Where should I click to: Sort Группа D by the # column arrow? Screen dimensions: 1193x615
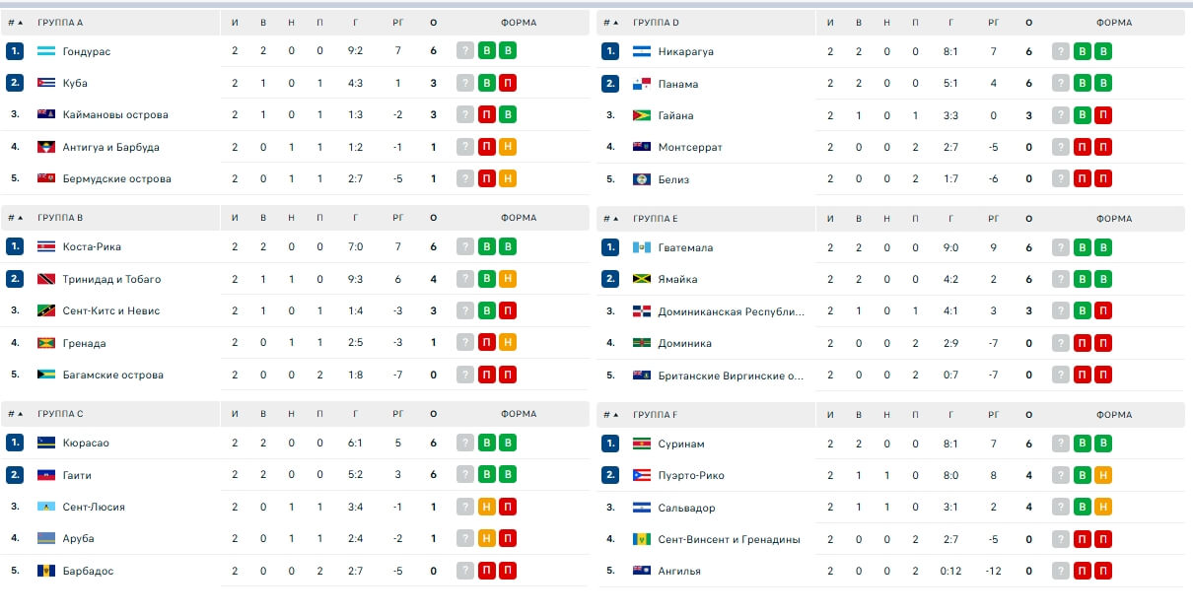click(x=609, y=22)
